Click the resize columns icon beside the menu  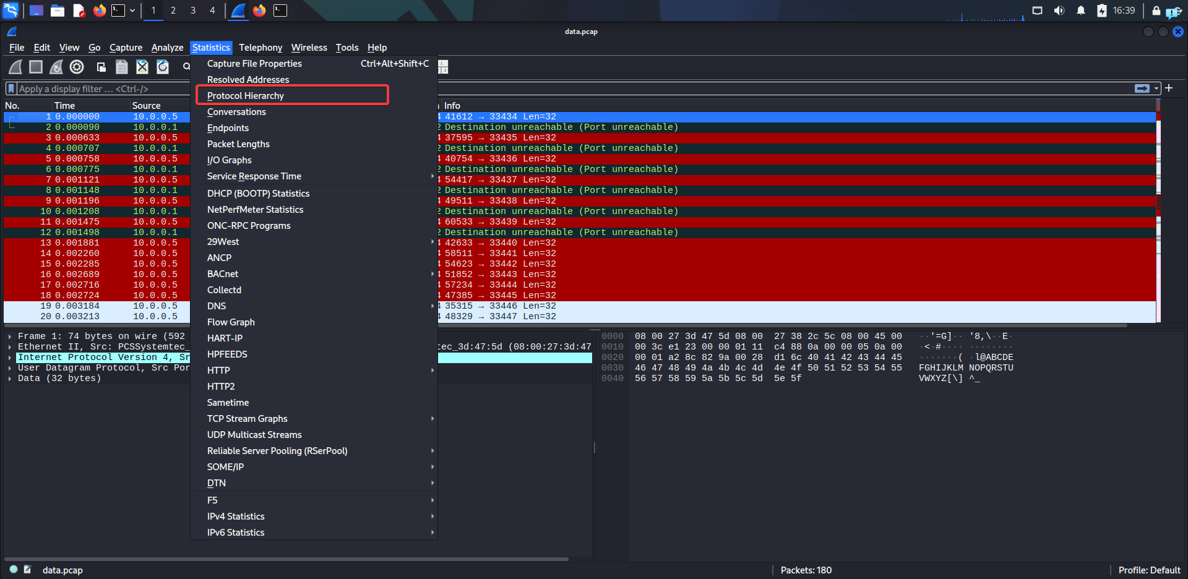click(443, 67)
